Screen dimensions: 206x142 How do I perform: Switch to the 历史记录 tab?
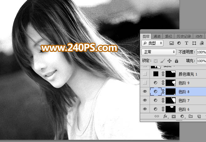(184, 36)
